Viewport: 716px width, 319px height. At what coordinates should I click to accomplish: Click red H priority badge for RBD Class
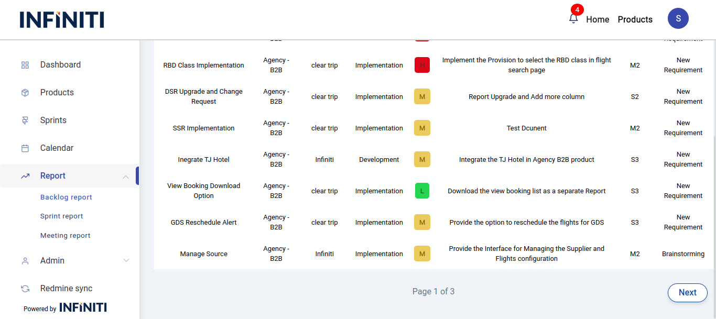pos(422,65)
